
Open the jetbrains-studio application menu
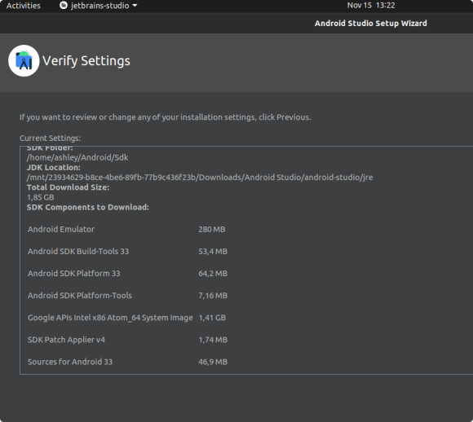(x=99, y=6)
